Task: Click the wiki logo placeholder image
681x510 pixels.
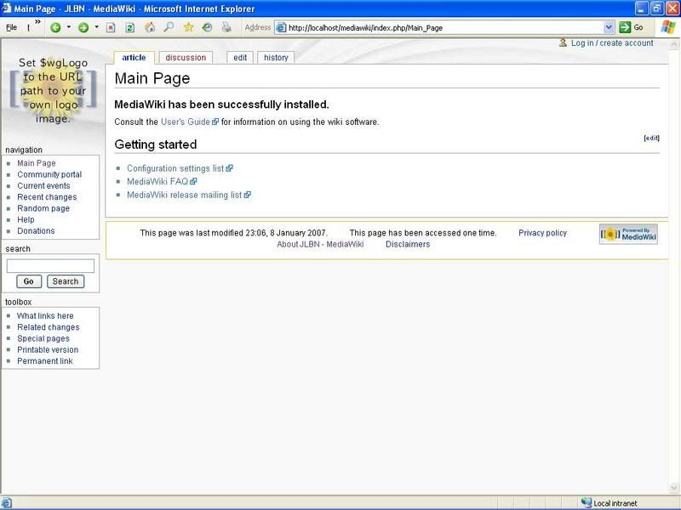Action: tap(53, 91)
